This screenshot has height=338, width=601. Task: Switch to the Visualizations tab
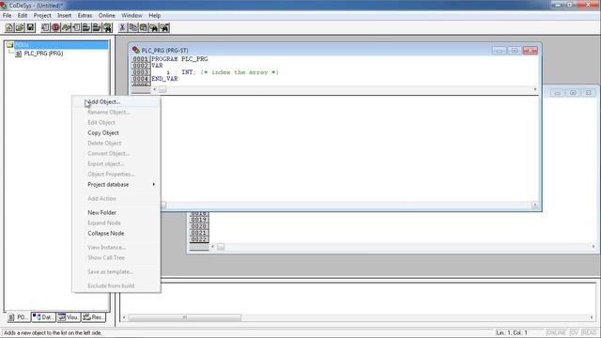tap(69, 317)
